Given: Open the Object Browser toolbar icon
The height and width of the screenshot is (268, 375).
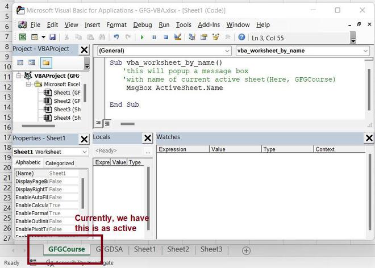Looking at the screenshot, I should [x=216, y=37].
